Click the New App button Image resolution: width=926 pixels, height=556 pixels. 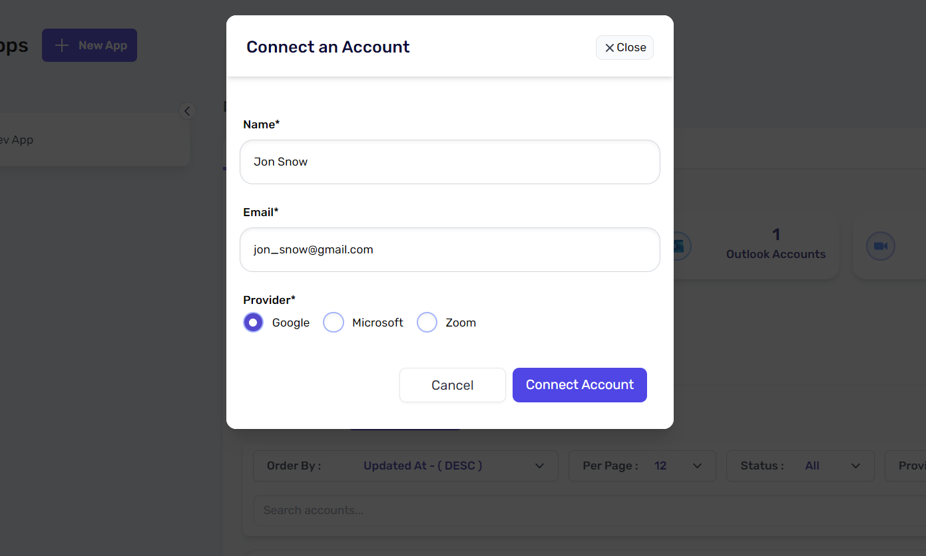[89, 45]
